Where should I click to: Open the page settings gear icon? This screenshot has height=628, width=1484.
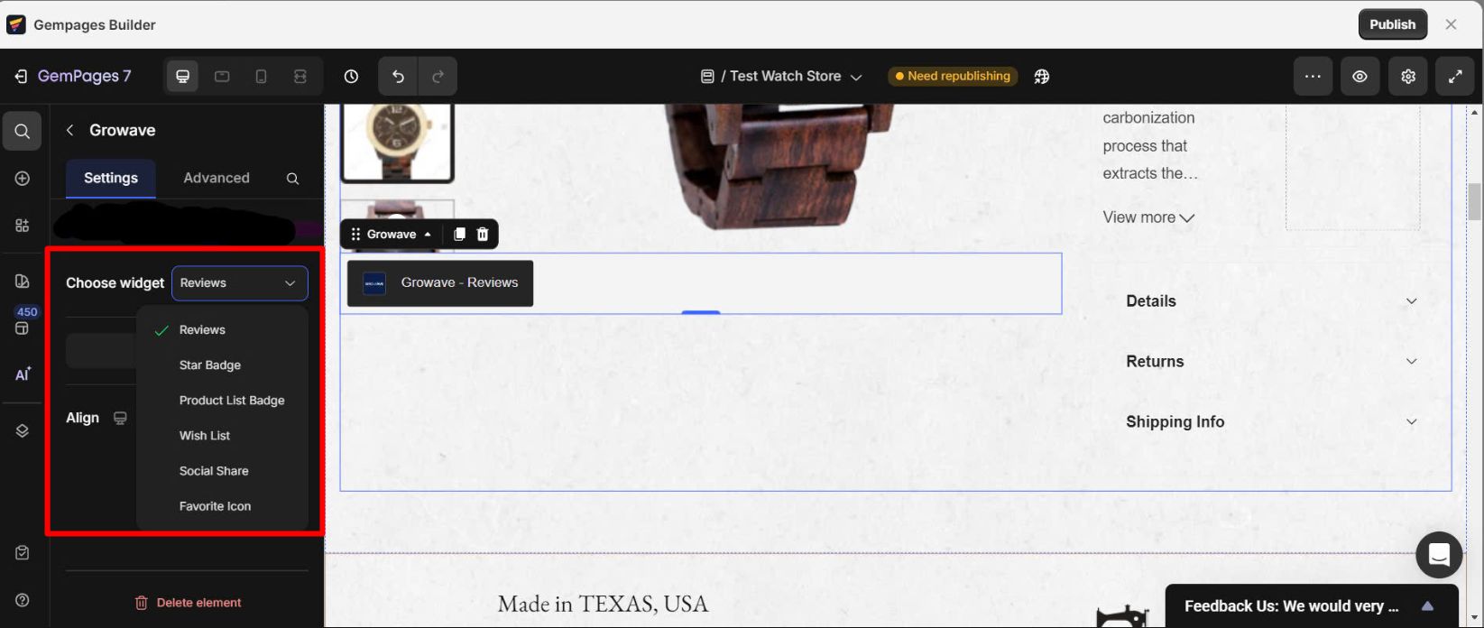[x=1408, y=77]
